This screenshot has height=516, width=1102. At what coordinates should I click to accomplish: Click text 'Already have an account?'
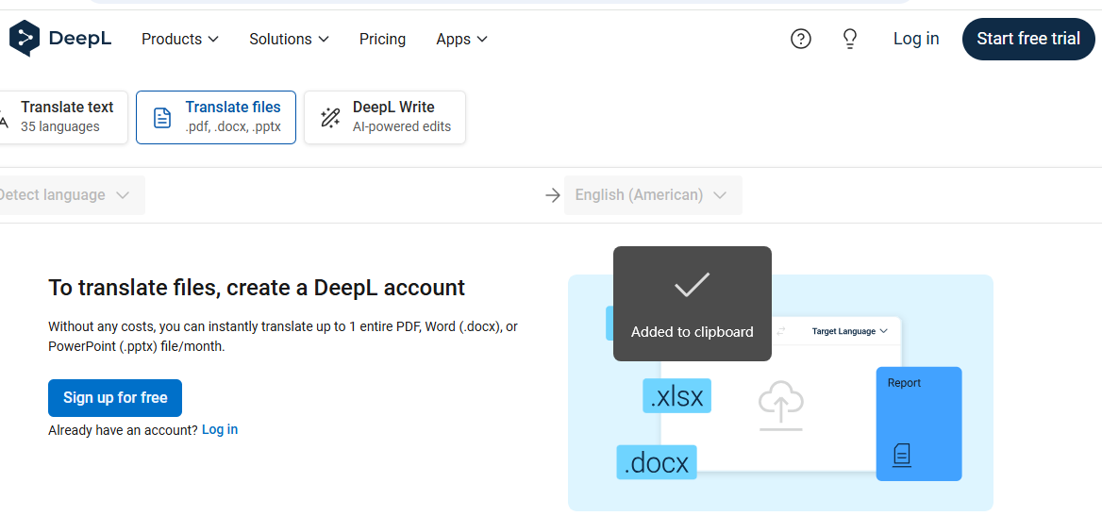[x=123, y=430]
